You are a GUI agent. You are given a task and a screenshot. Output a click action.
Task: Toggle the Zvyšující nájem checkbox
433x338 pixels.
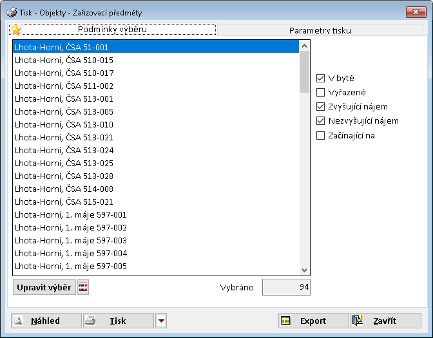click(321, 107)
